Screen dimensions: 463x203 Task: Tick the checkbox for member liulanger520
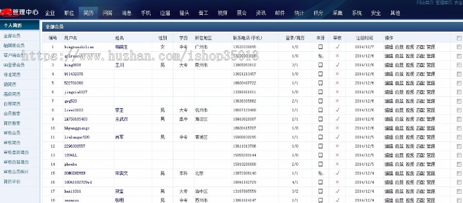[x=459, y=137]
